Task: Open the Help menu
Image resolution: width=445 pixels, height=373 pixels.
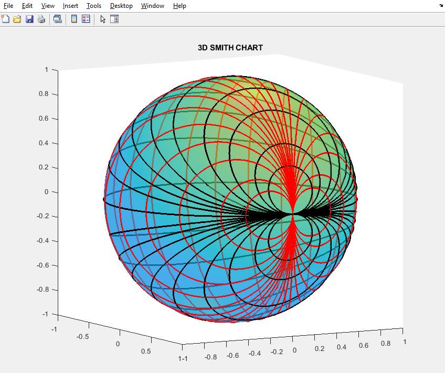Action: click(x=179, y=6)
